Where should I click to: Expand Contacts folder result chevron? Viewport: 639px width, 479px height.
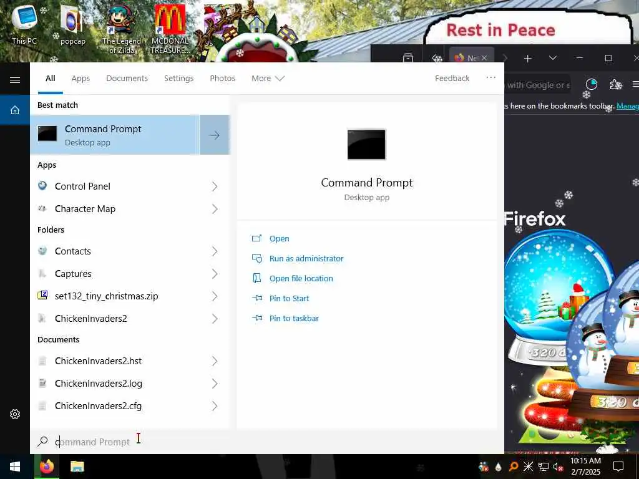click(215, 251)
